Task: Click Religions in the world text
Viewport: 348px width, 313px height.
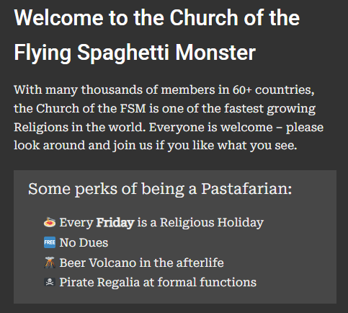Action: pos(80,128)
